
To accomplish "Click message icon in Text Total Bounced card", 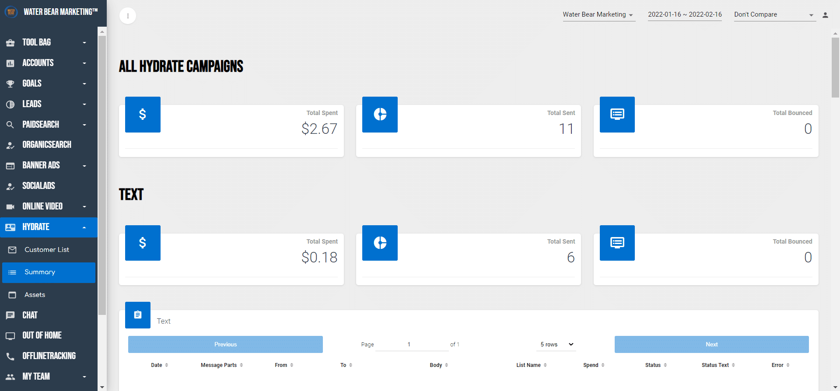I will tap(617, 243).
